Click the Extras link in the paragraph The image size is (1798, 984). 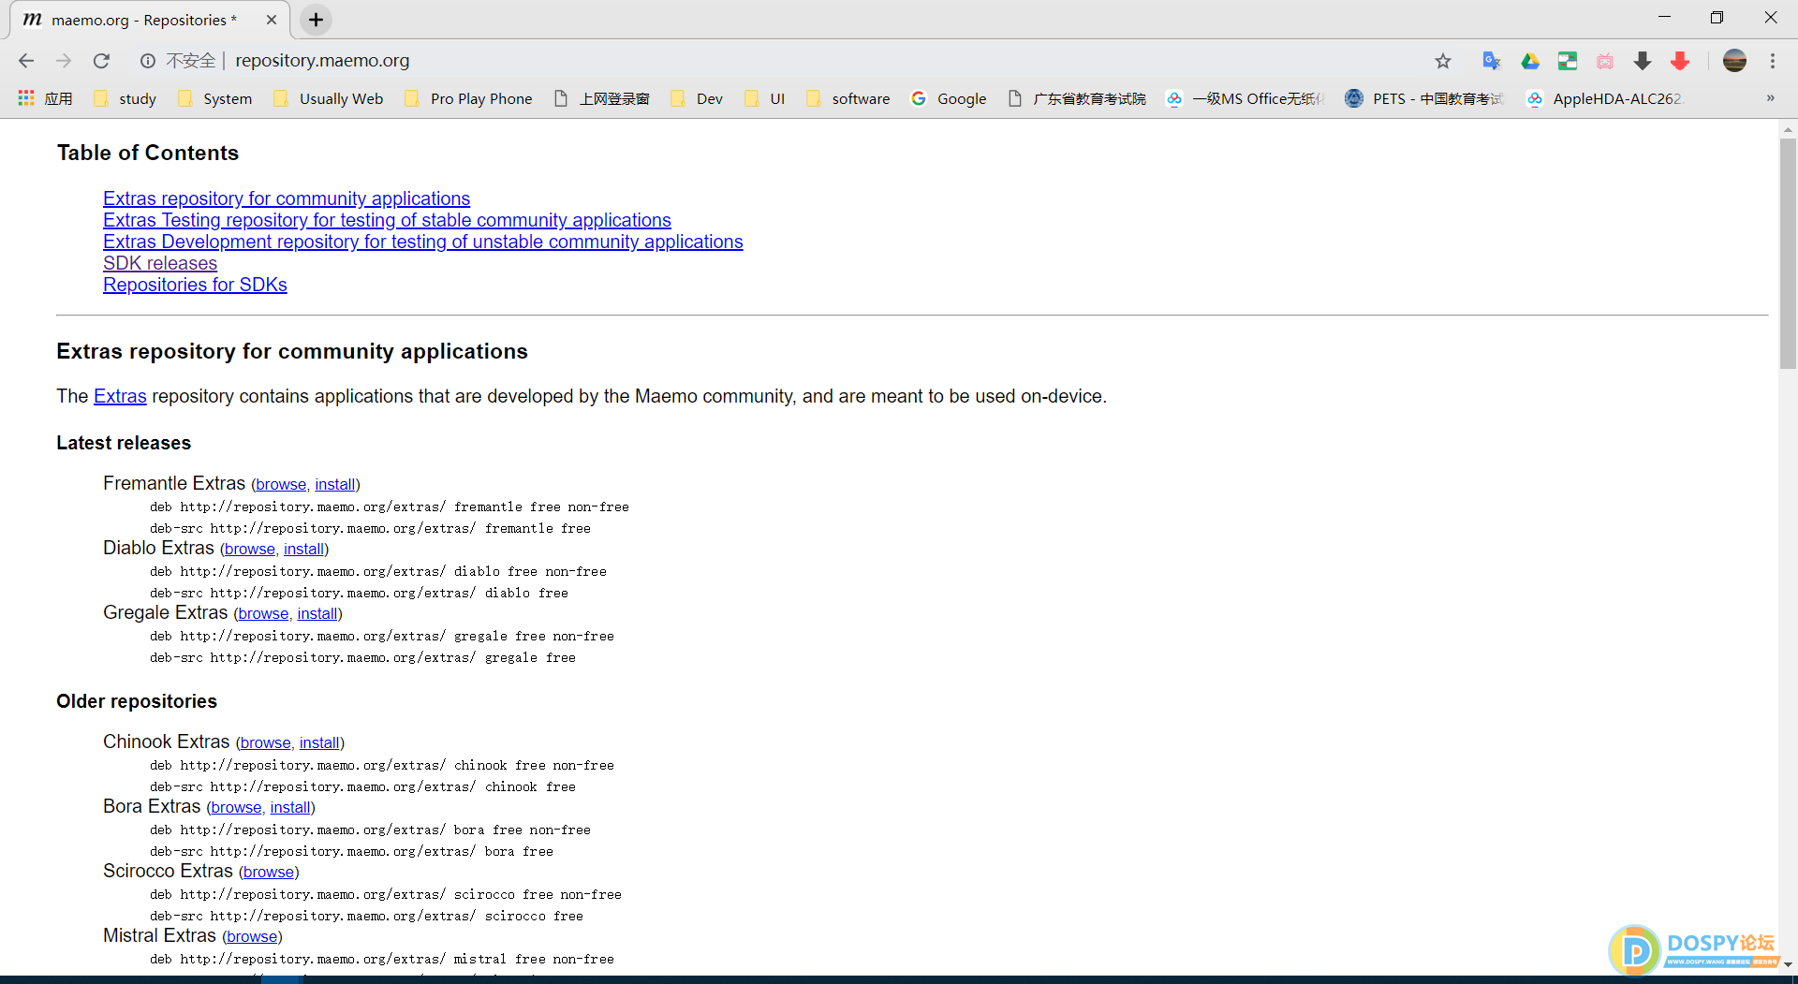120,396
